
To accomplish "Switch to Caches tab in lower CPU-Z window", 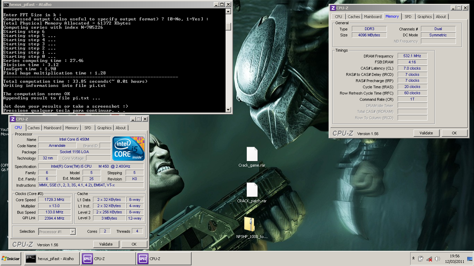I will [34, 128].
